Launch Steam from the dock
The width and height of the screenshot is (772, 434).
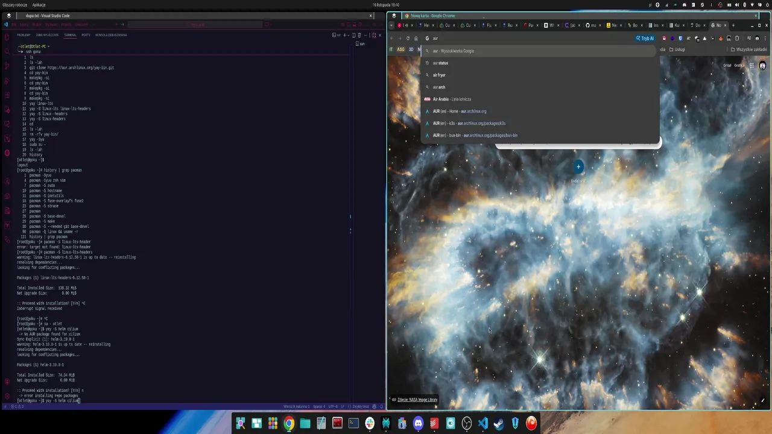pyautogui.click(x=499, y=423)
